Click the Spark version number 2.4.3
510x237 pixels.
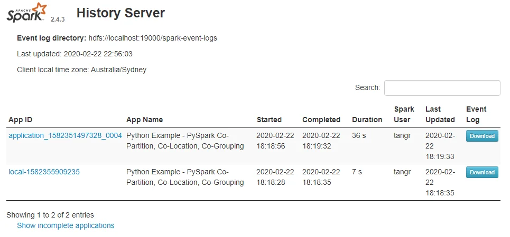(57, 19)
